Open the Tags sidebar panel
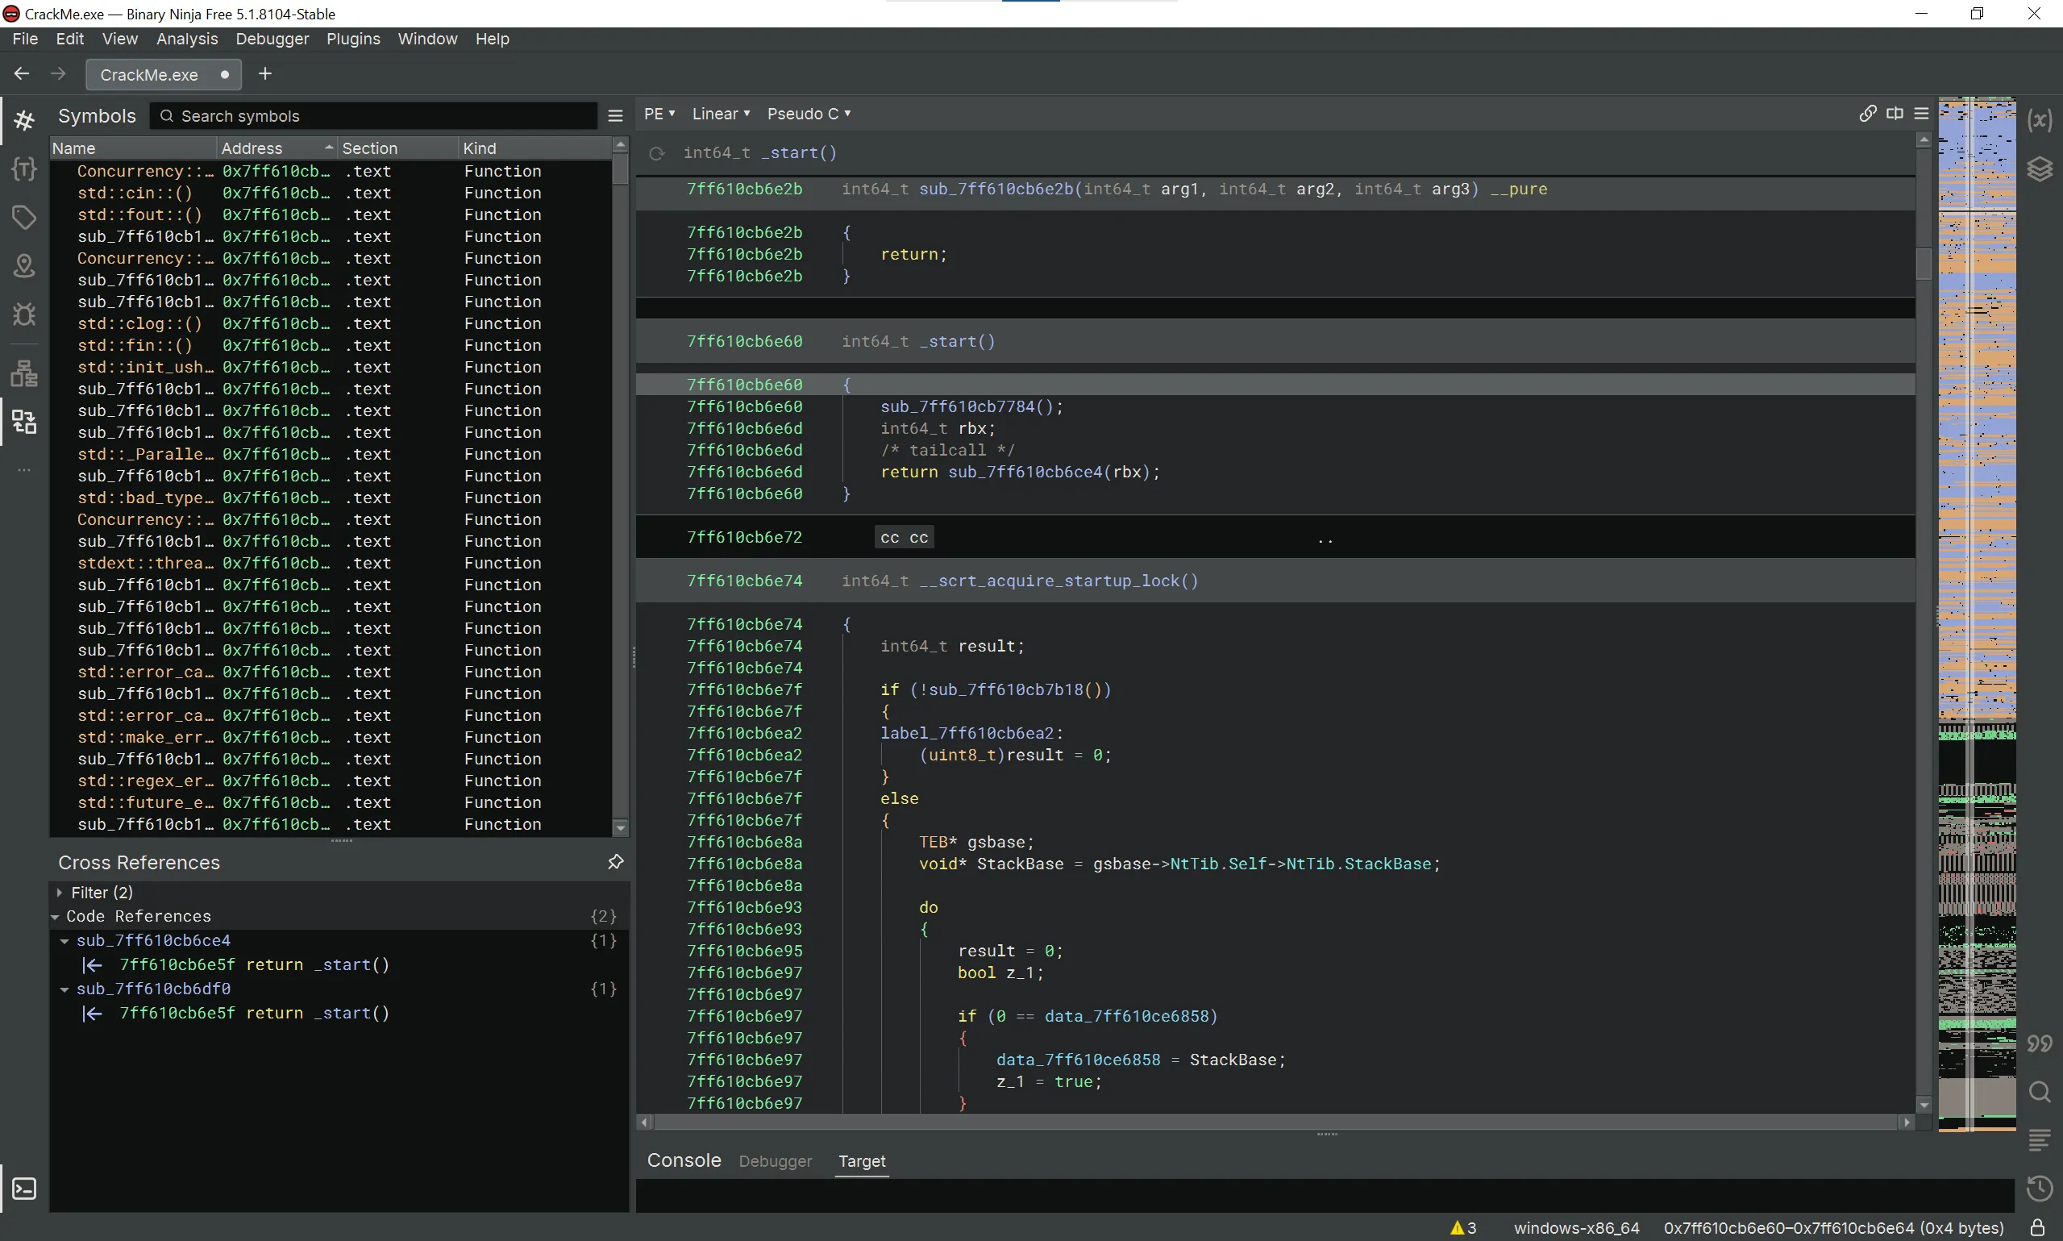Viewport: 2063px width, 1241px height. click(x=24, y=218)
